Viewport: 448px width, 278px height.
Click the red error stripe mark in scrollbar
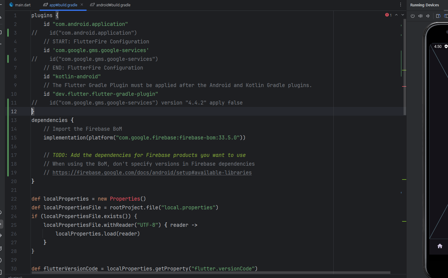(404, 86)
